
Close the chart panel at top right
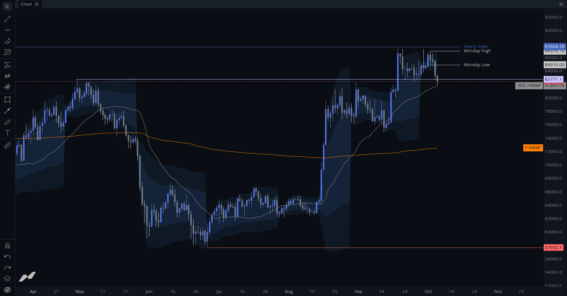click(x=561, y=4)
